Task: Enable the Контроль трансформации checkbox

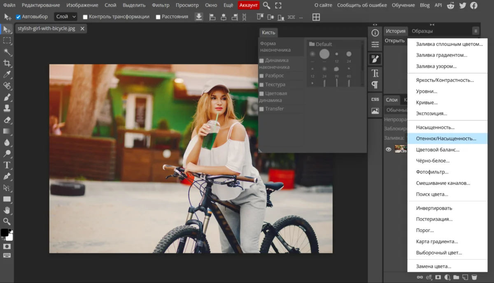Action: [x=85, y=17]
